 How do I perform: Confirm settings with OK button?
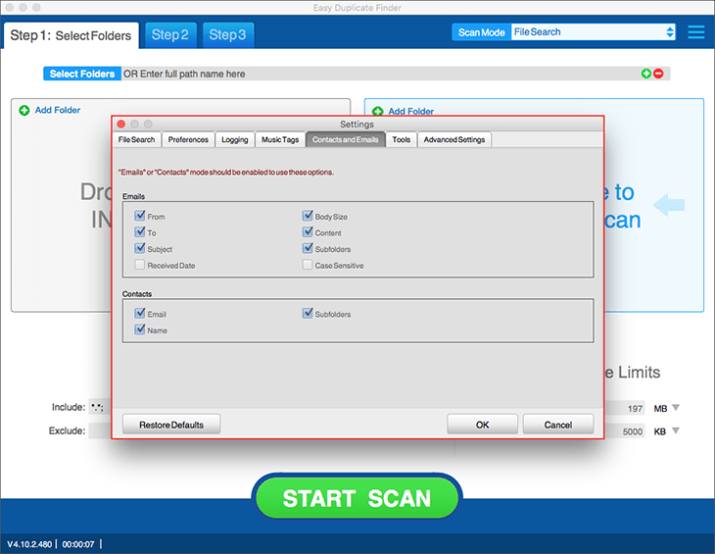pos(483,425)
